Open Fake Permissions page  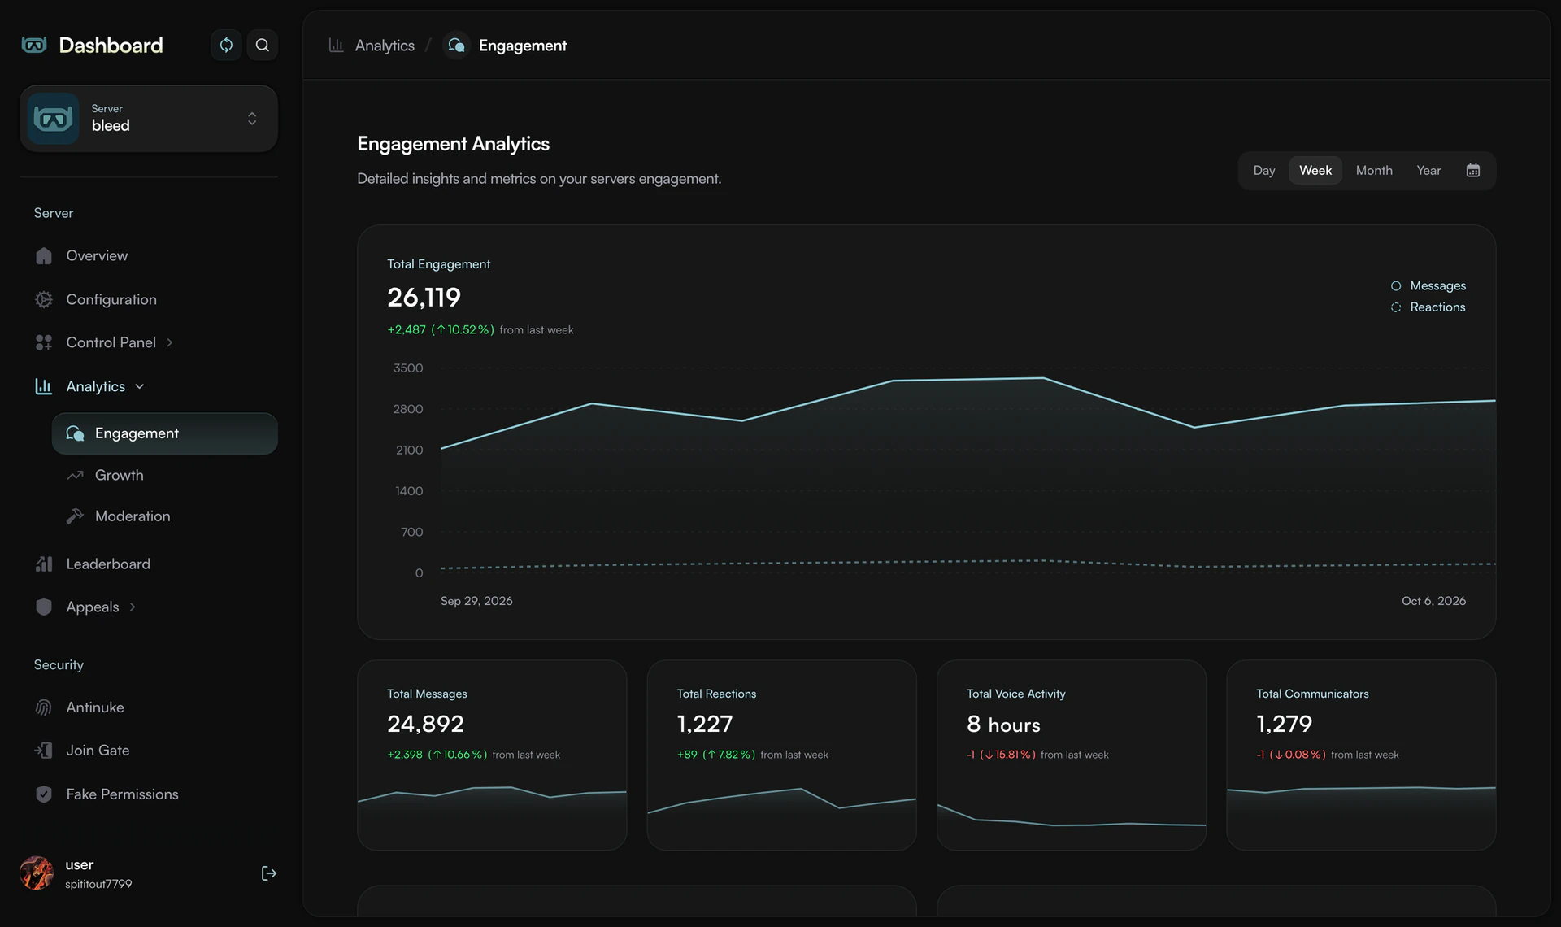(x=122, y=794)
